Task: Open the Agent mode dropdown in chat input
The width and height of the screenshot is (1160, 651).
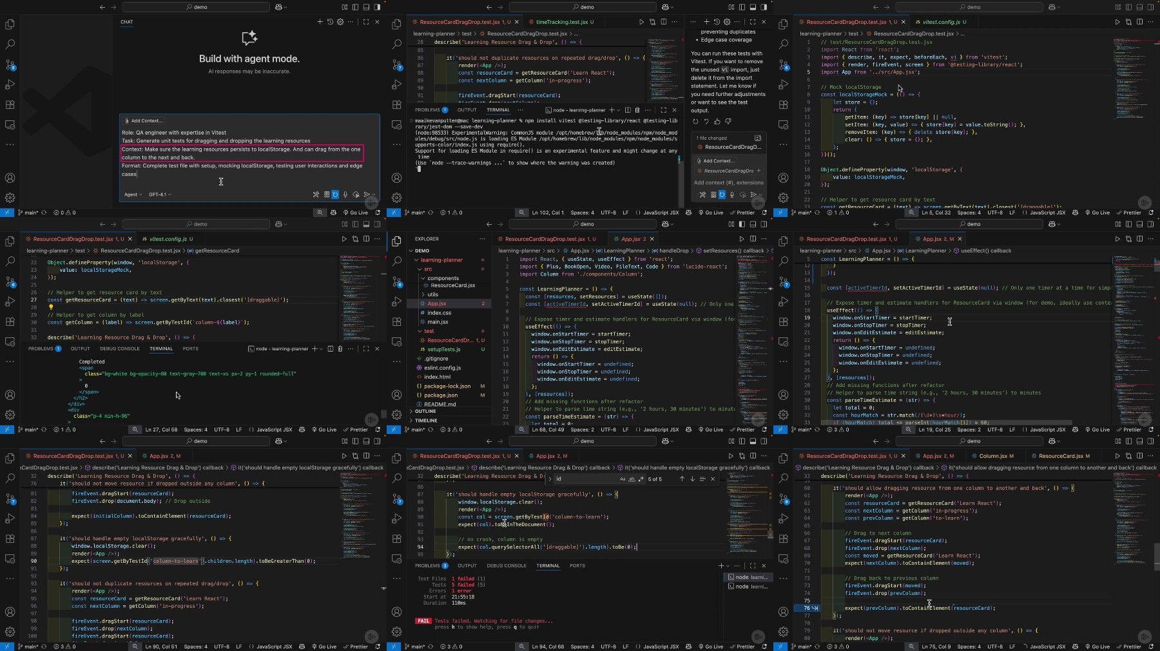Action: pyautogui.click(x=133, y=194)
